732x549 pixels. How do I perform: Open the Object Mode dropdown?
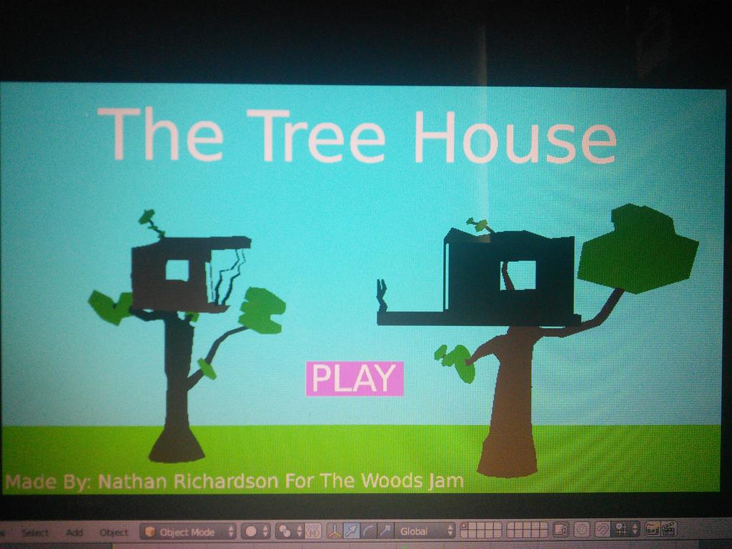[188, 532]
